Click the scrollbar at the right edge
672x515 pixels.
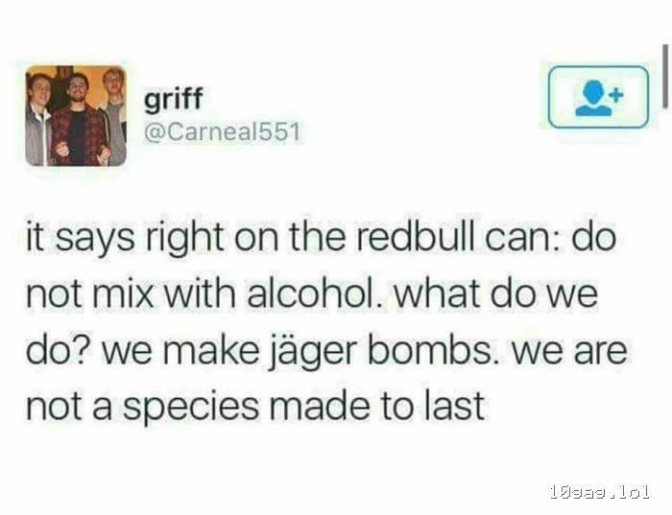664,76
